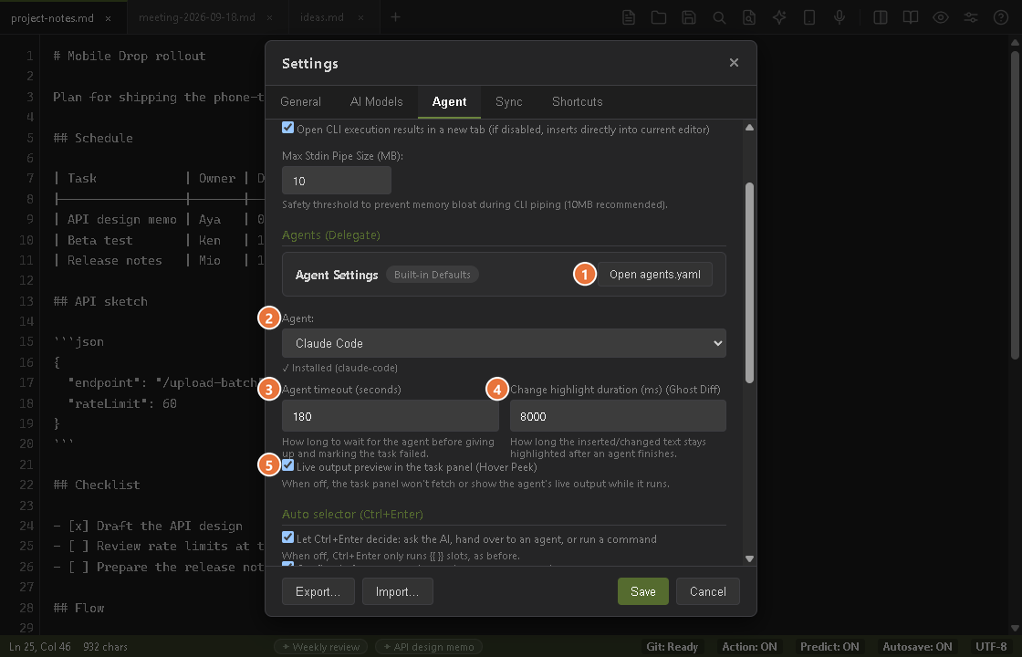
Task: Click the Settings dialog scrollbar thumb
Action: pos(749,283)
